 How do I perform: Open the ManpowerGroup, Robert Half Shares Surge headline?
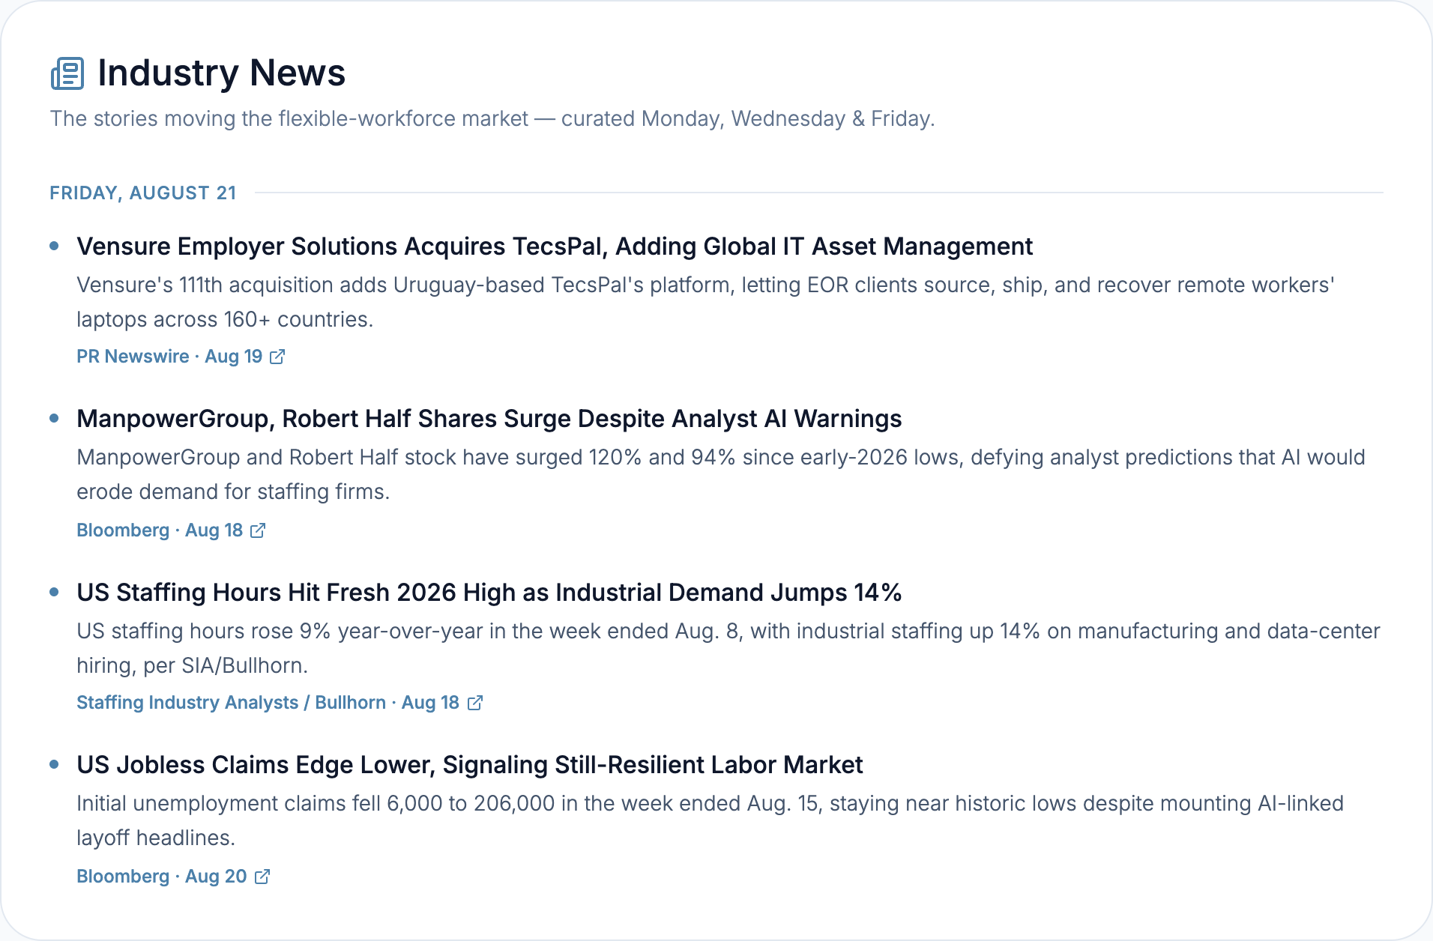click(489, 419)
